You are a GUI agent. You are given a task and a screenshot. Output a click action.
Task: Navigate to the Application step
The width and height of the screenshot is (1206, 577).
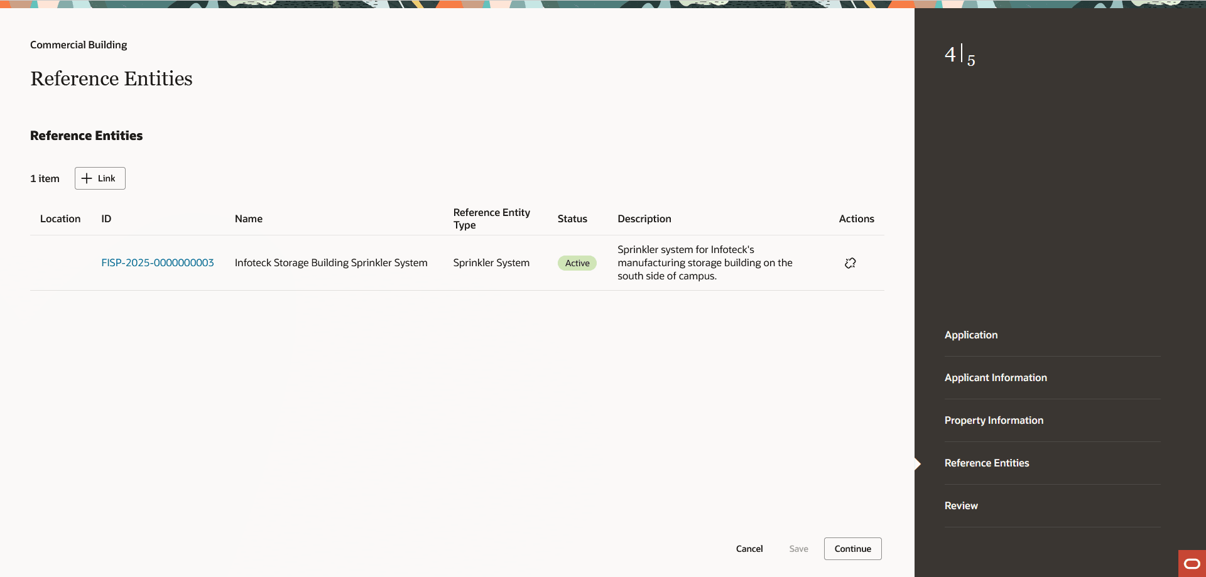[x=971, y=335]
